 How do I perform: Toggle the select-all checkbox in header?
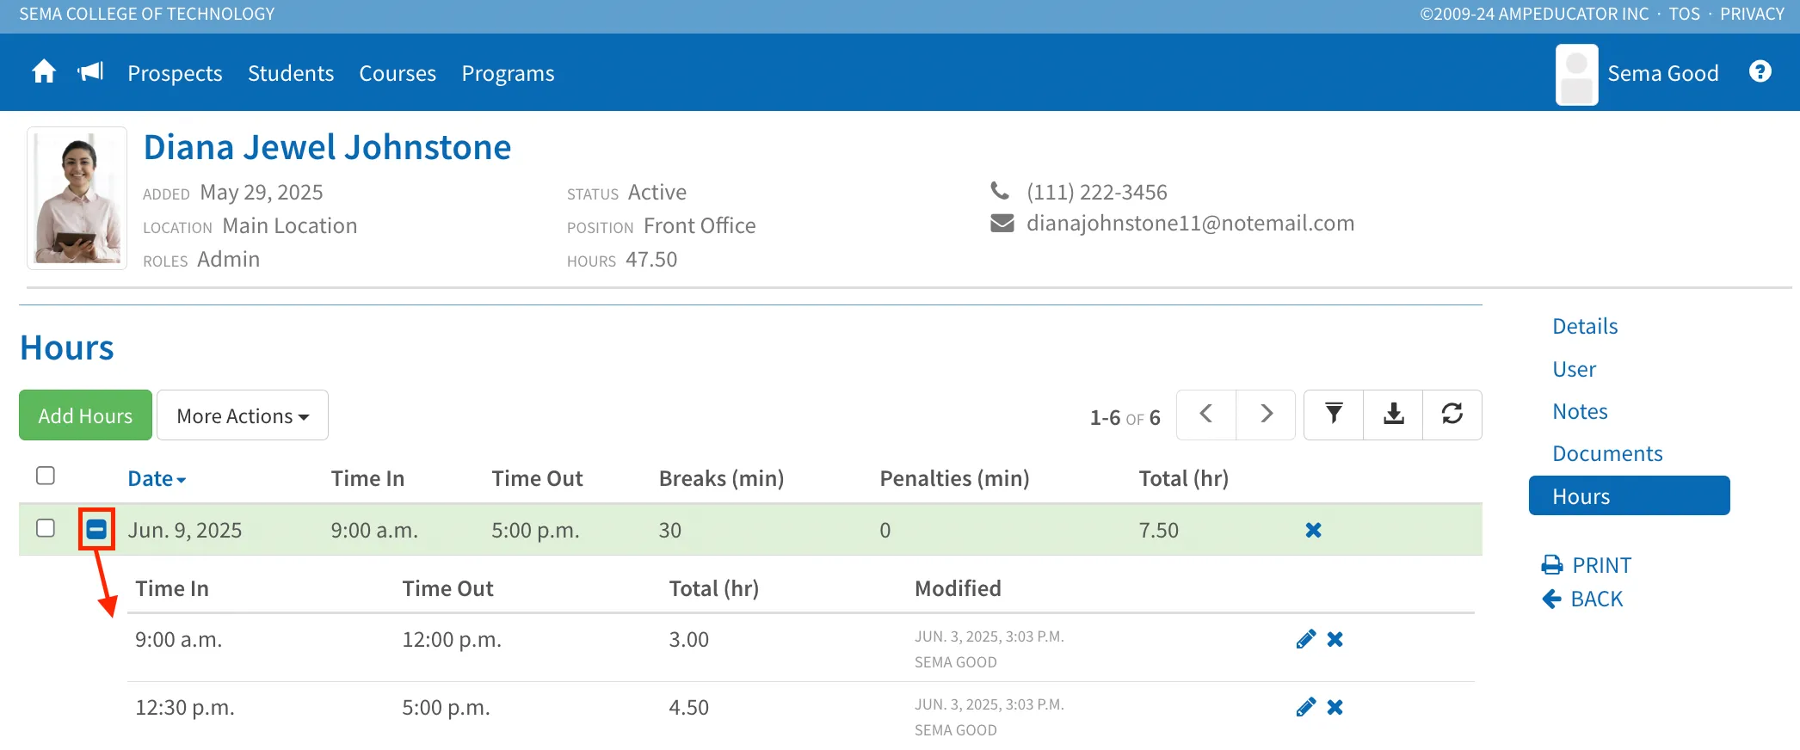(46, 476)
